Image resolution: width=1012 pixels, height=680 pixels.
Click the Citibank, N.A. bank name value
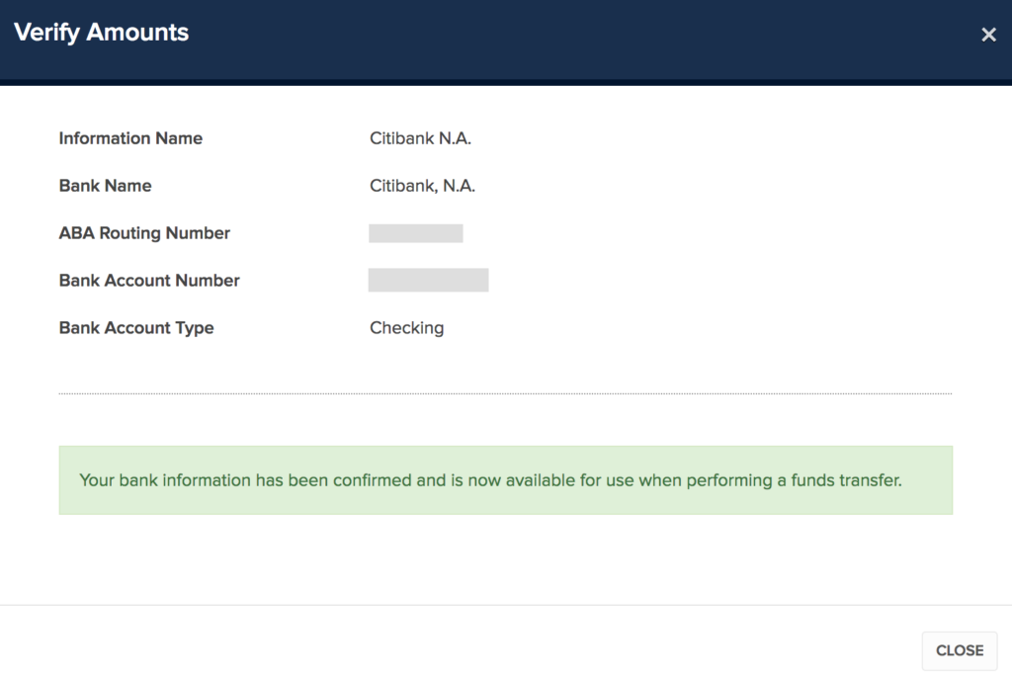[422, 186]
